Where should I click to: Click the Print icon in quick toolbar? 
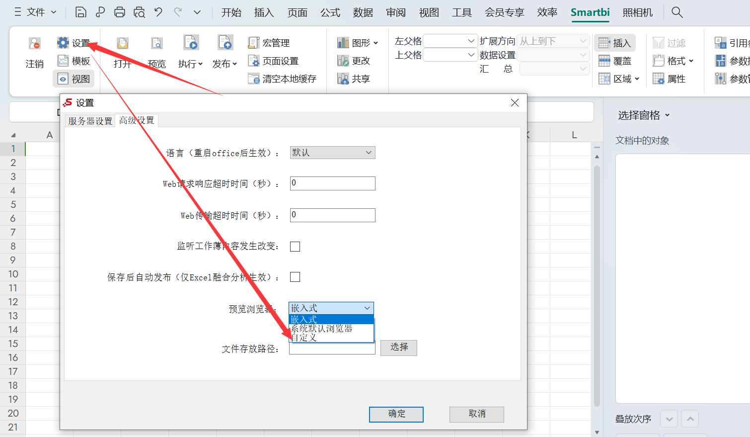pos(120,12)
